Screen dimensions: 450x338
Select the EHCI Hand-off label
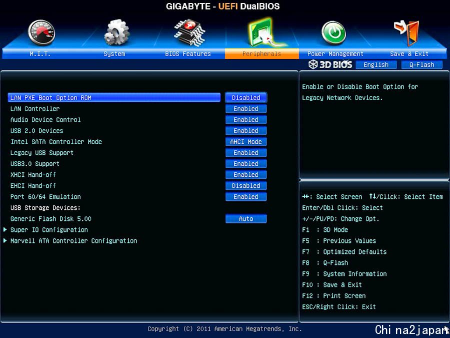33,186
